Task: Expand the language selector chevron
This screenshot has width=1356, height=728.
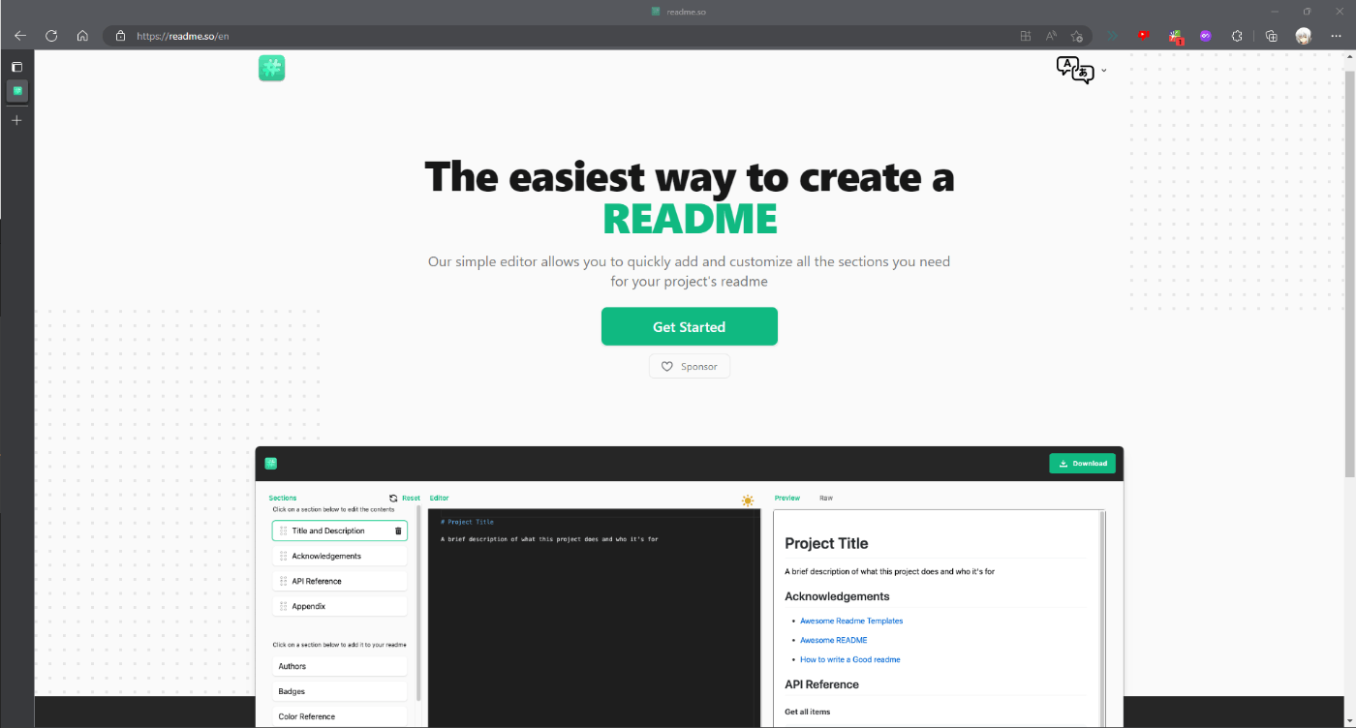Action: (x=1103, y=71)
